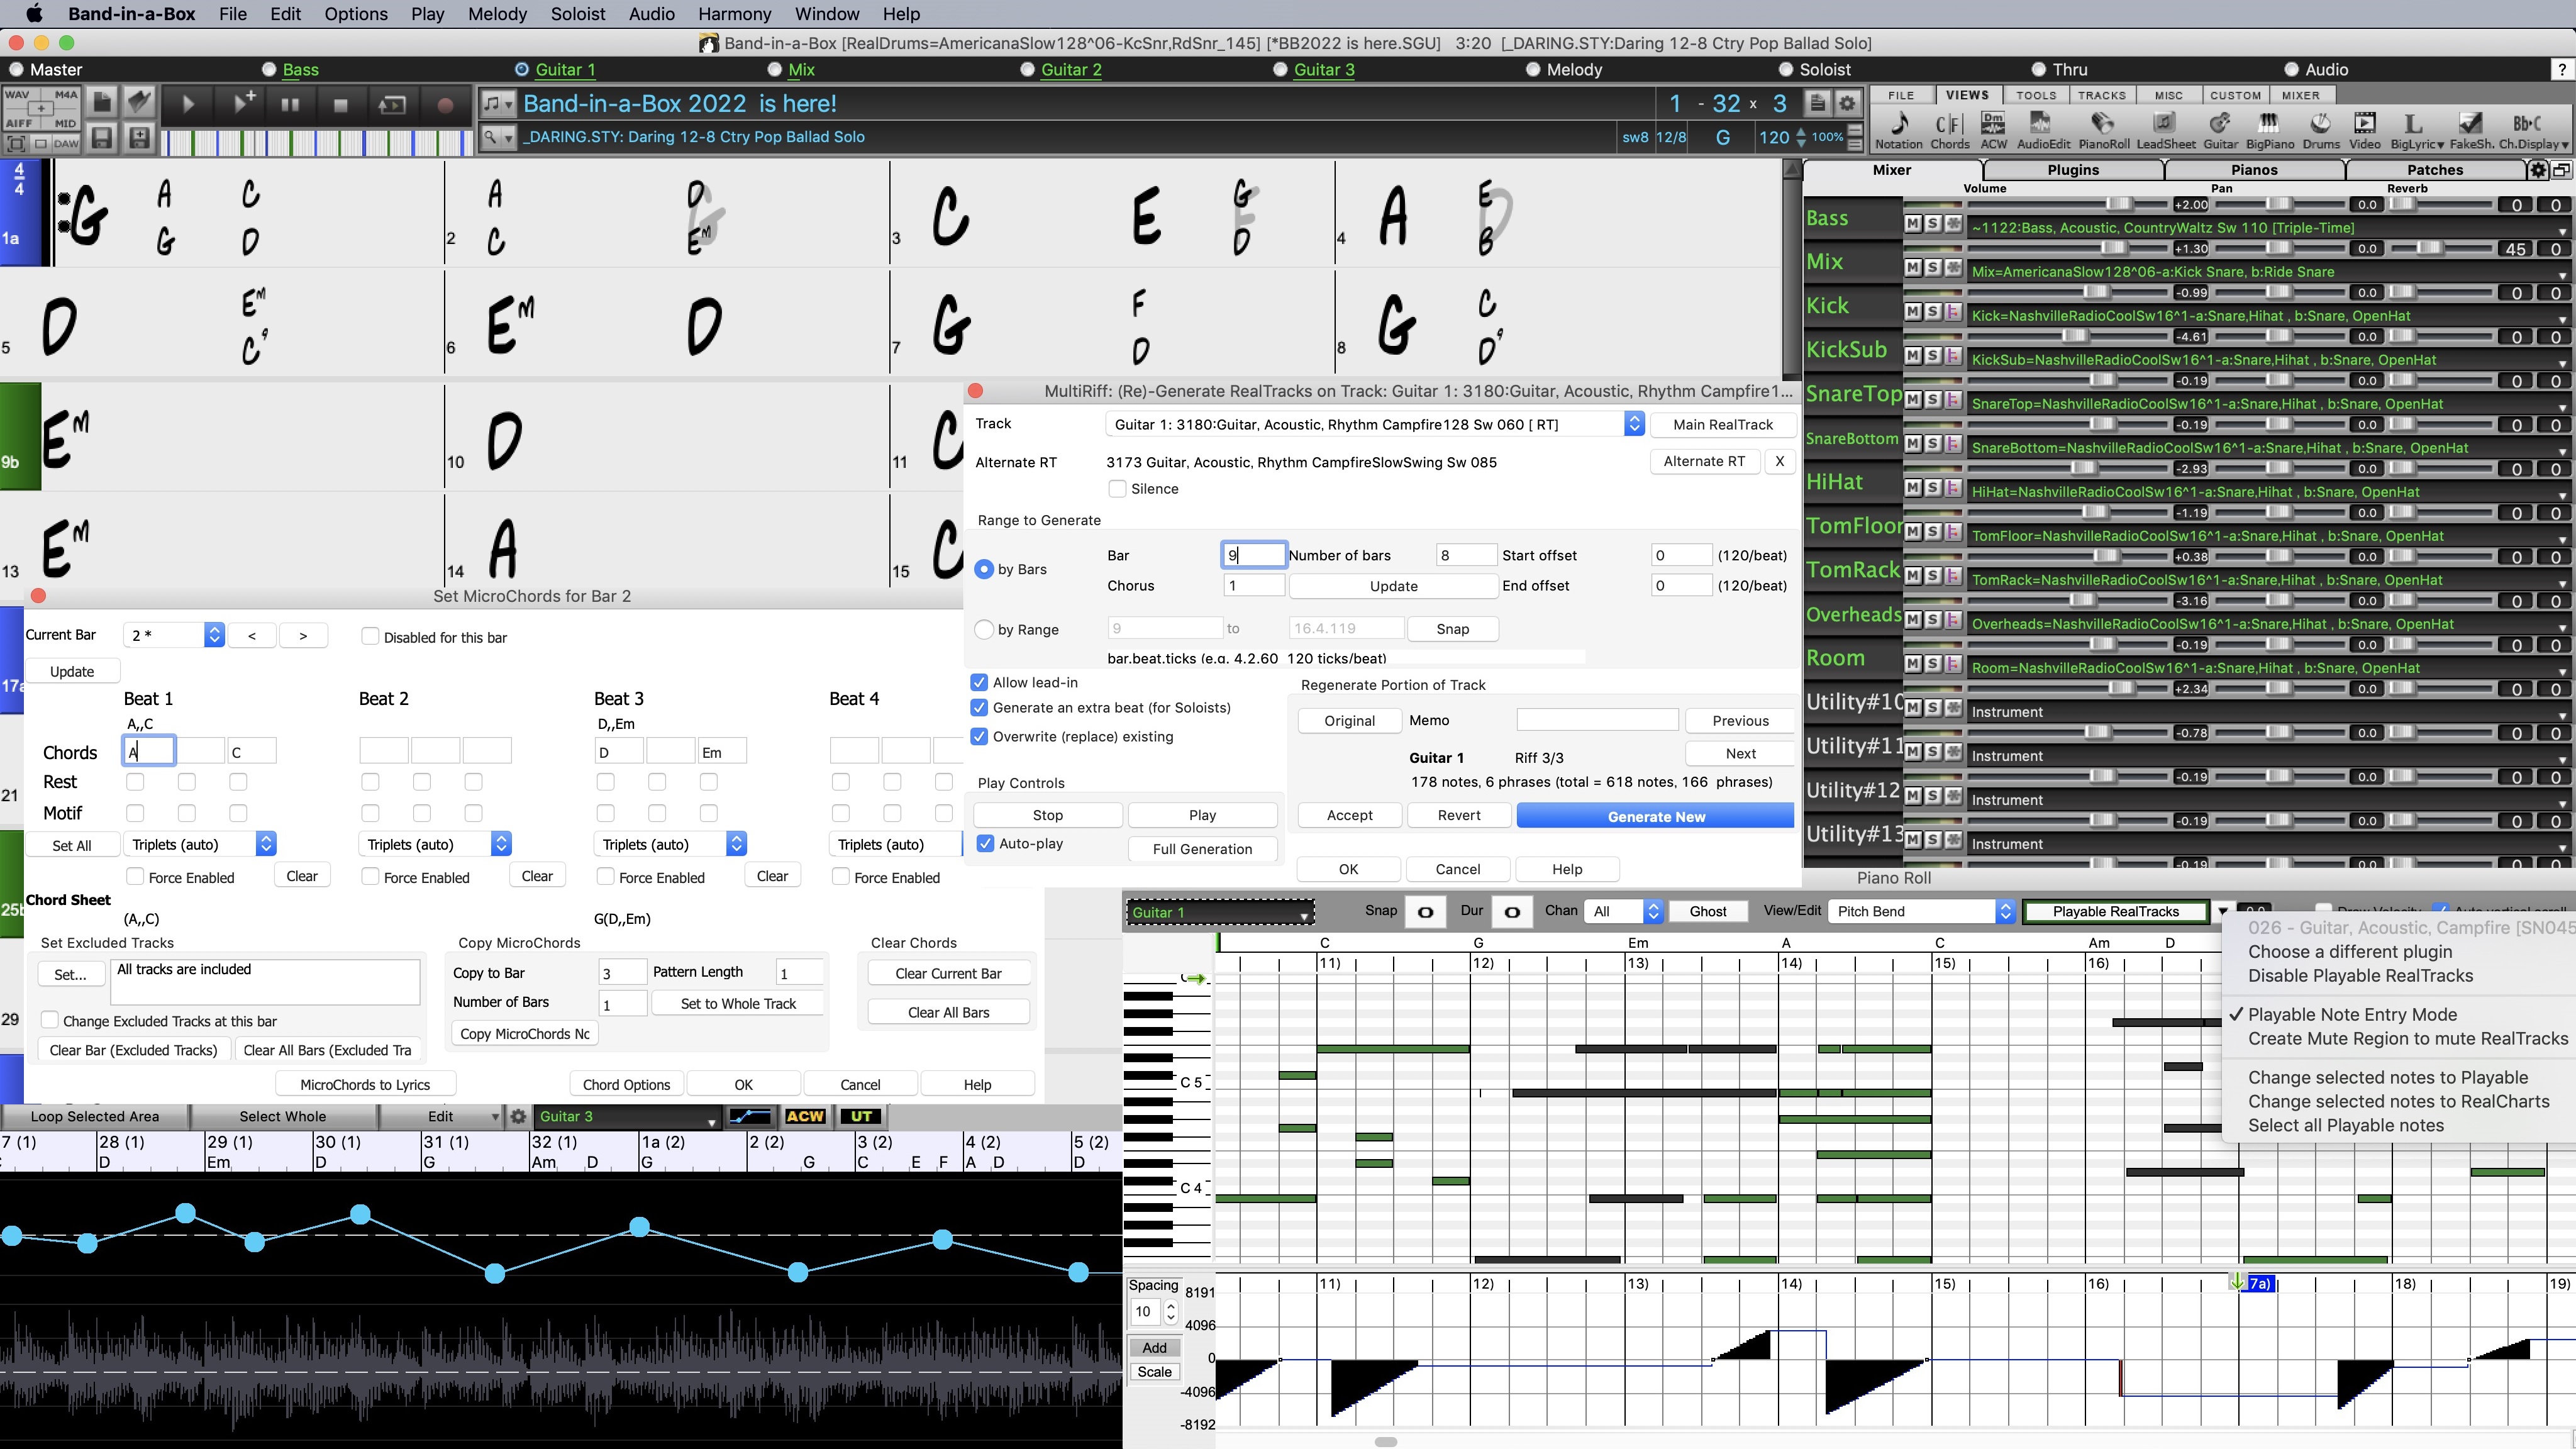
Task: Open the Melody menu in the menu bar
Action: click(497, 14)
